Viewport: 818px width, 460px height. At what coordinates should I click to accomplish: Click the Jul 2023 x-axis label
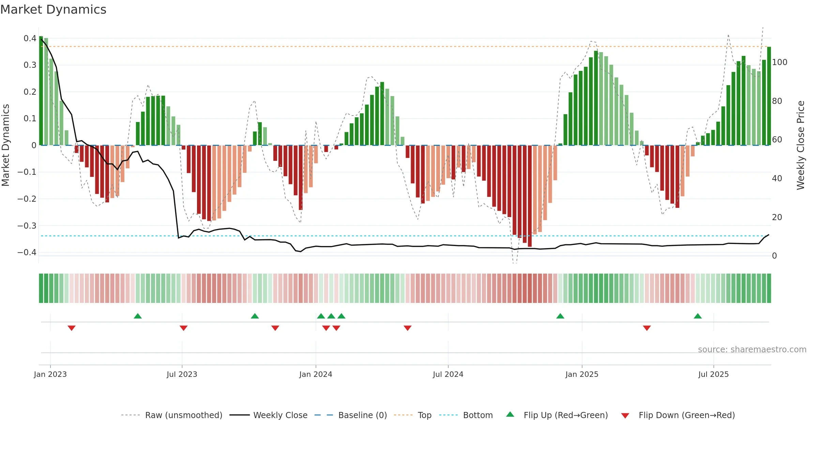tap(182, 374)
